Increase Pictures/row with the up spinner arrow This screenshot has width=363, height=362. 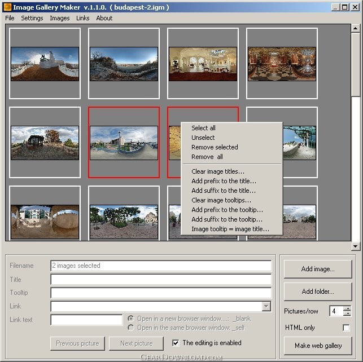(347, 308)
